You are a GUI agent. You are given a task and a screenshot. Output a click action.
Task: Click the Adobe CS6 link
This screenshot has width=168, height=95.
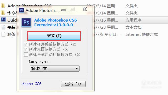coord(32,84)
